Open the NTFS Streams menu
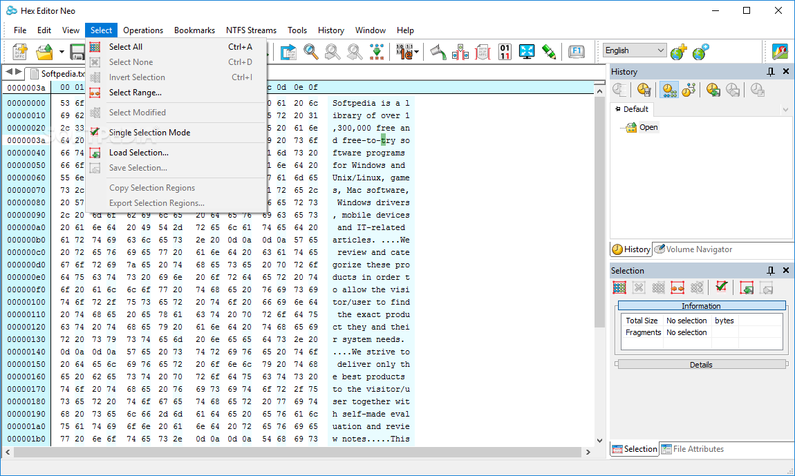This screenshot has height=476, width=795. point(252,30)
